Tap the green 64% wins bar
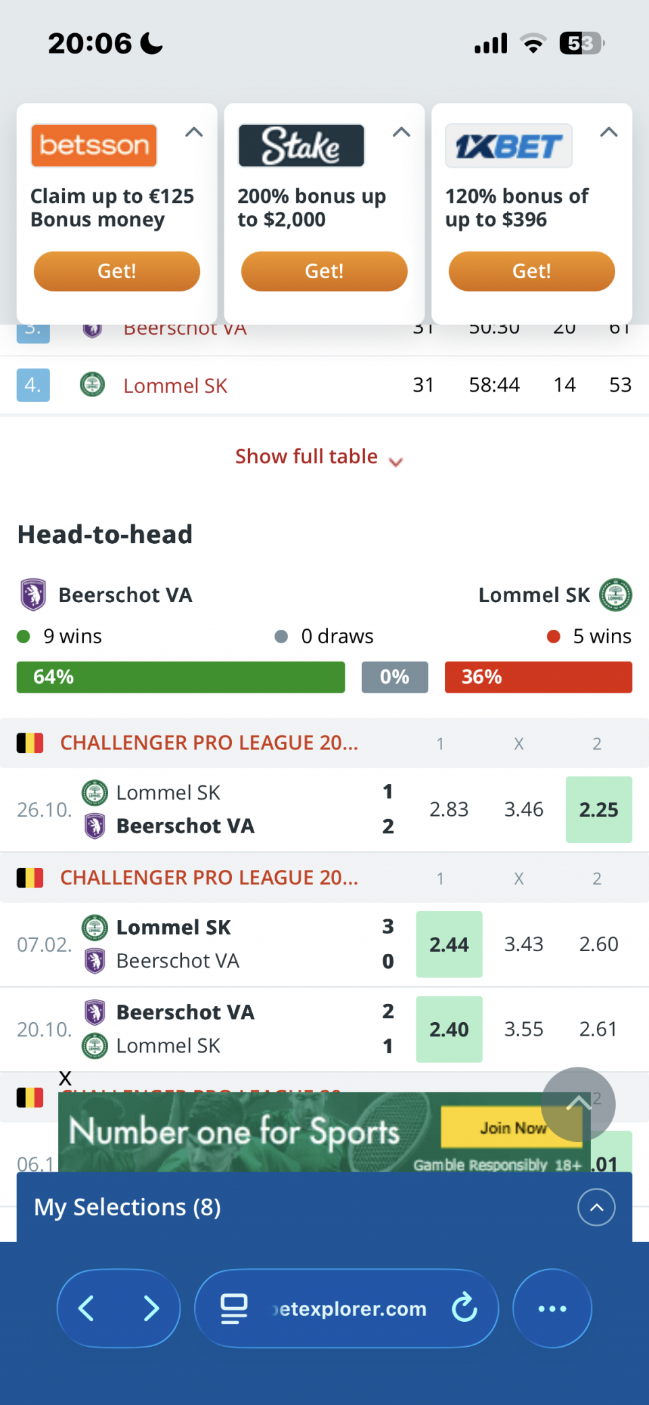Screen dimensions: 649x1405 click(181, 677)
